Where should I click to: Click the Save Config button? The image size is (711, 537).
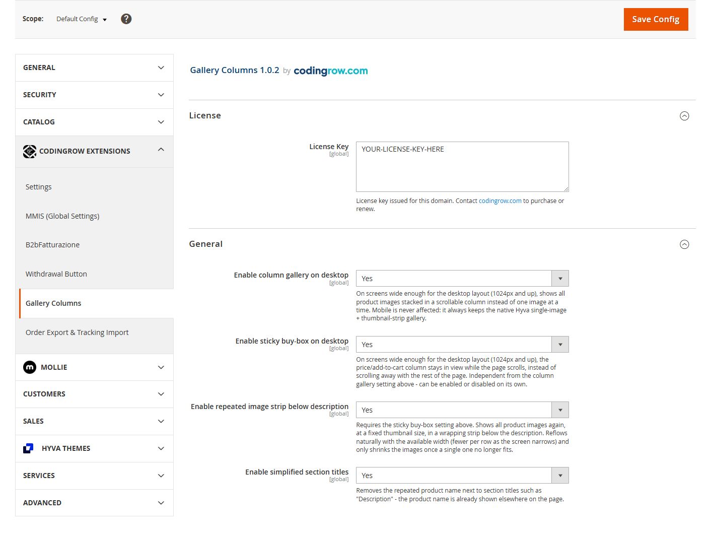656,19
